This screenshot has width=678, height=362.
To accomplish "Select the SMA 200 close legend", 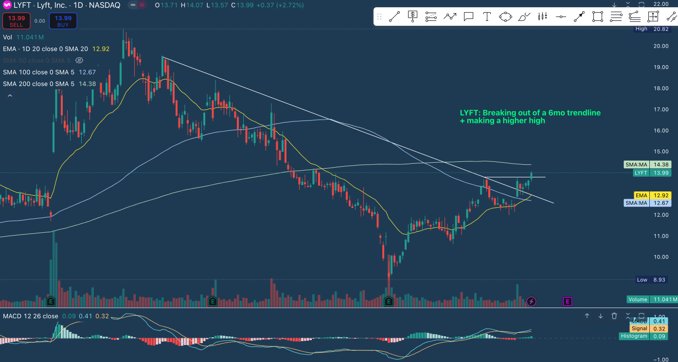I will point(49,84).
